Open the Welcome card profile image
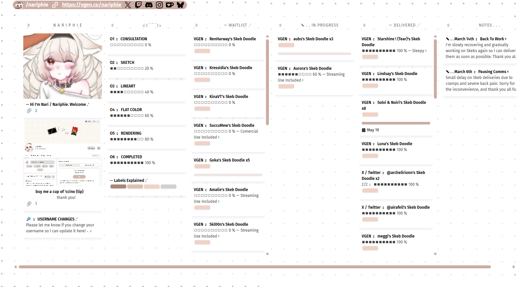Image resolution: width=527 pixels, height=287 pixels. [x=63, y=66]
